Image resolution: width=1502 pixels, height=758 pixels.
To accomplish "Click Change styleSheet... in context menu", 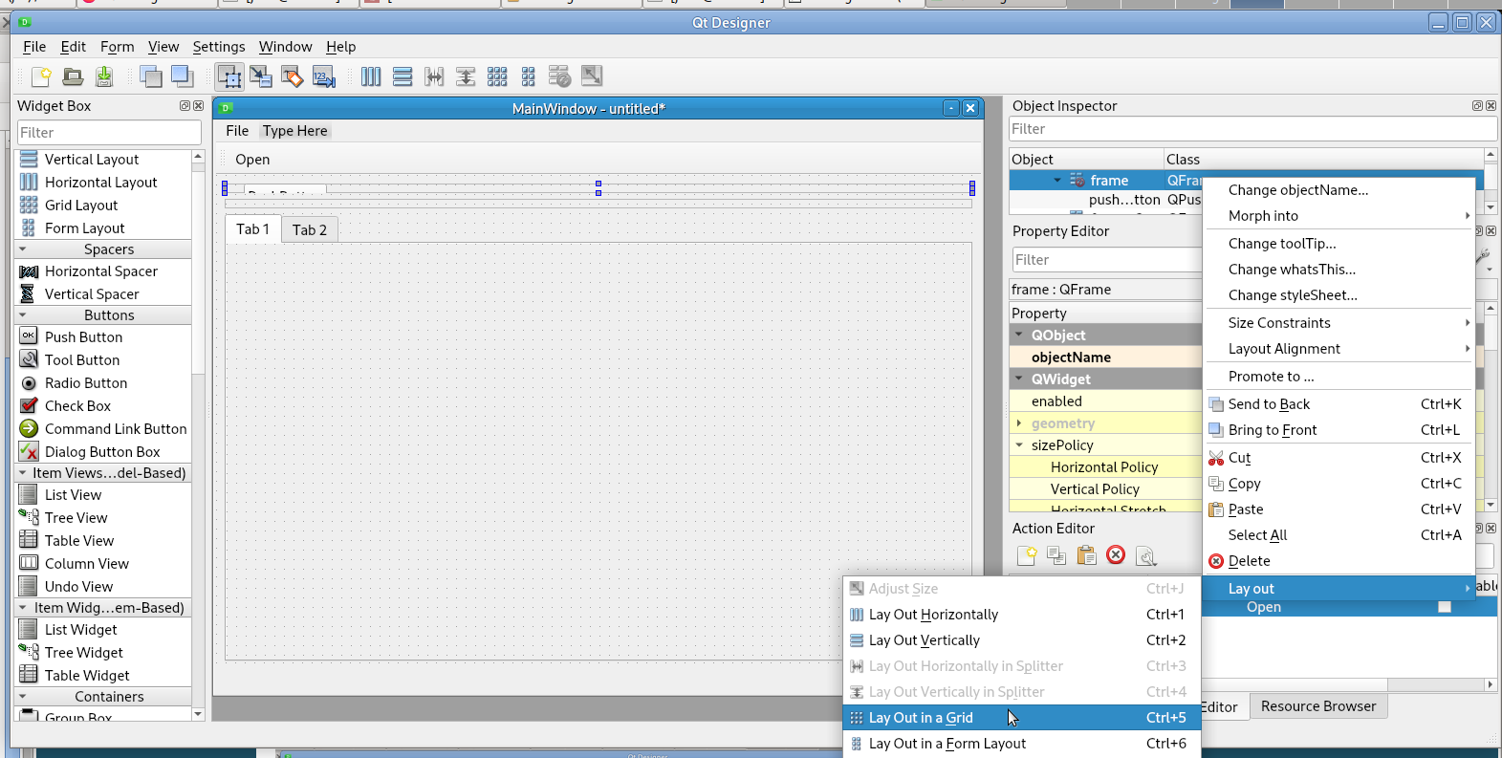I will tap(1293, 295).
